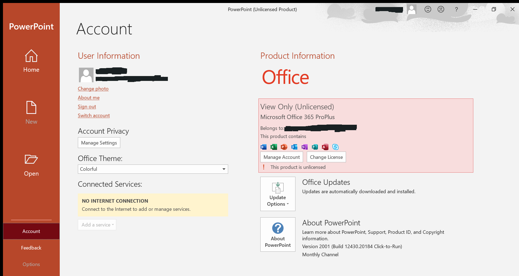Viewport: 519px width, 276px height.
Task: Click the Skype for Business icon
Action: pyautogui.click(x=335, y=147)
